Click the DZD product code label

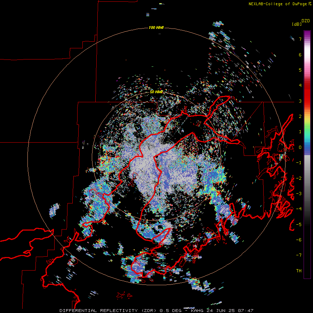(306, 21)
